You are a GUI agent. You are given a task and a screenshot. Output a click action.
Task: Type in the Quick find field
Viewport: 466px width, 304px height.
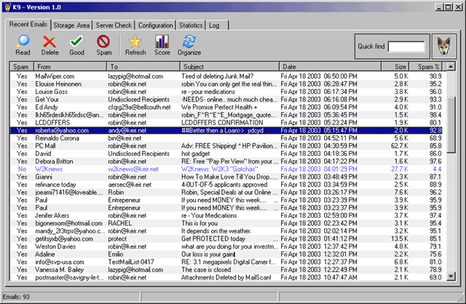(406, 47)
